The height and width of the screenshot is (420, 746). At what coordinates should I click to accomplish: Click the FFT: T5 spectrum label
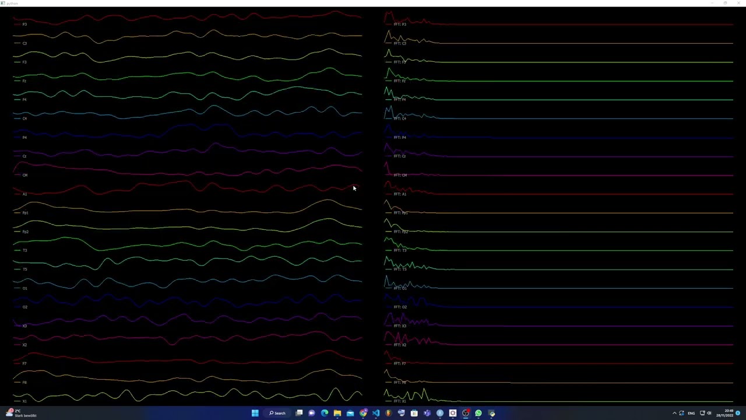pyautogui.click(x=400, y=269)
